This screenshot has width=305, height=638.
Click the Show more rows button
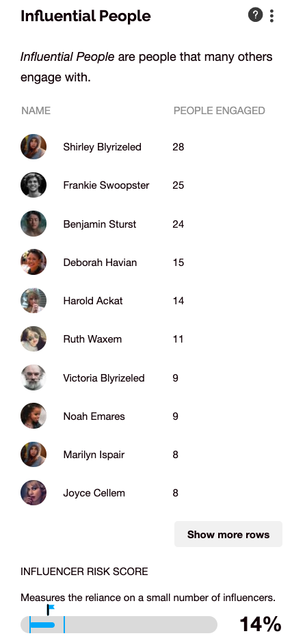tap(228, 534)
